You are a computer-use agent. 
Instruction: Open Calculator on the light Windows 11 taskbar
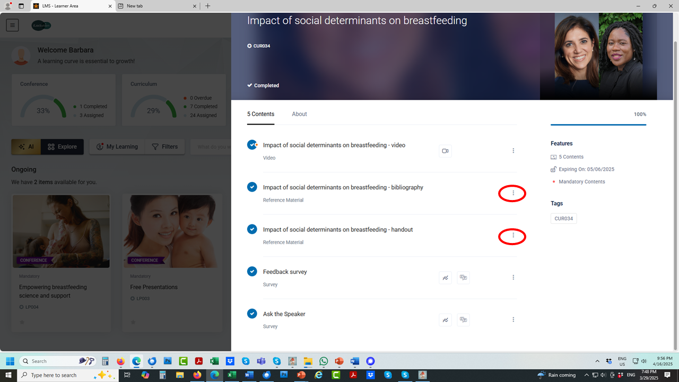tap(105, 361)
